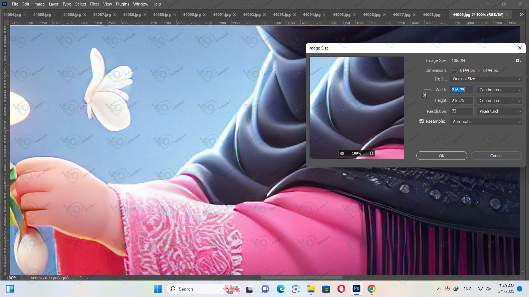Click the Photoshop logo icon in title bar
This screenshot has height=297, width=529.
click(4, 4)
